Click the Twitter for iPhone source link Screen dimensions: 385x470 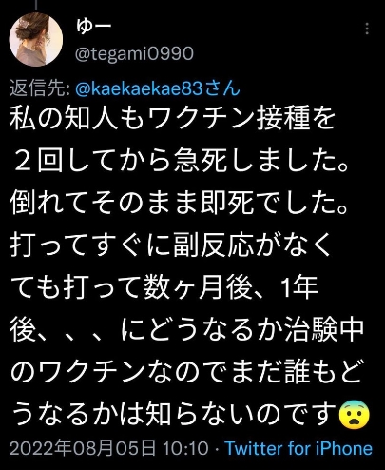(x=298, y=448)
